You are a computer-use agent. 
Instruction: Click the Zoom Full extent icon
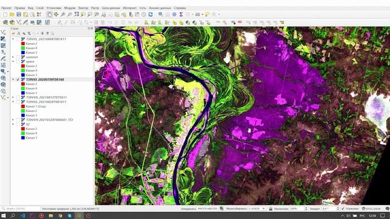(77, 15)
